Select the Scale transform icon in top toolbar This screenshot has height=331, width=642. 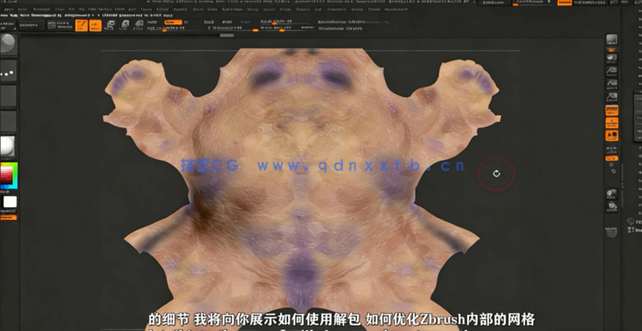click(124, 25)
